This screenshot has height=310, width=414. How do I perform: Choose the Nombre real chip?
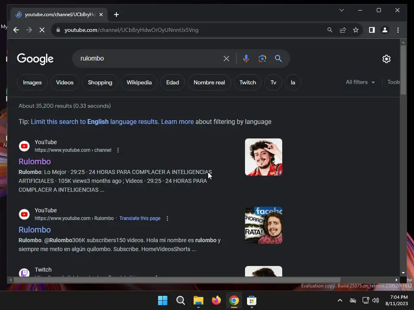tap(209, 82)
